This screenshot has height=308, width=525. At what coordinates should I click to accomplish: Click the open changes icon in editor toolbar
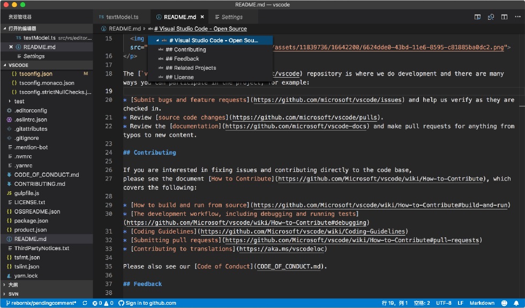[x=491, y=17]
